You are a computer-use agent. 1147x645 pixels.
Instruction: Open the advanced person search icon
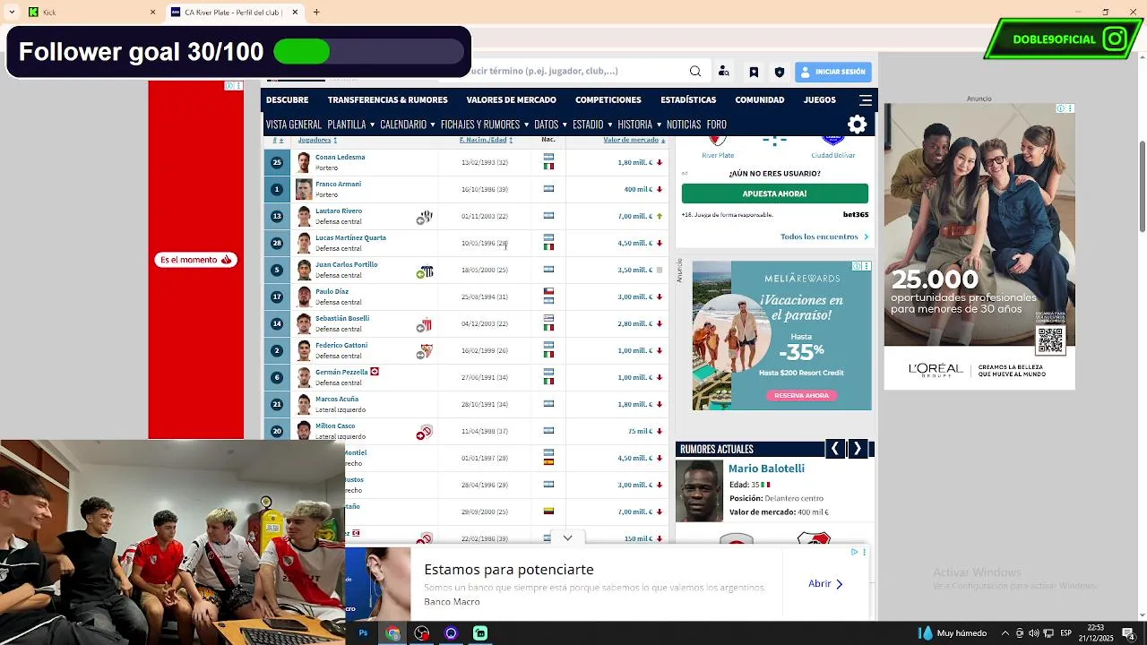coord(724,72)
